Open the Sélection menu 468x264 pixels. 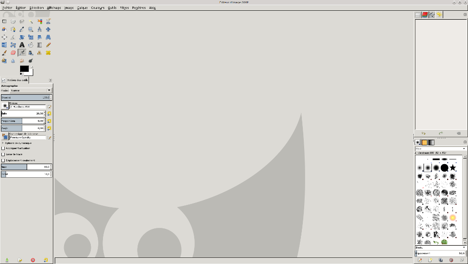37,8
